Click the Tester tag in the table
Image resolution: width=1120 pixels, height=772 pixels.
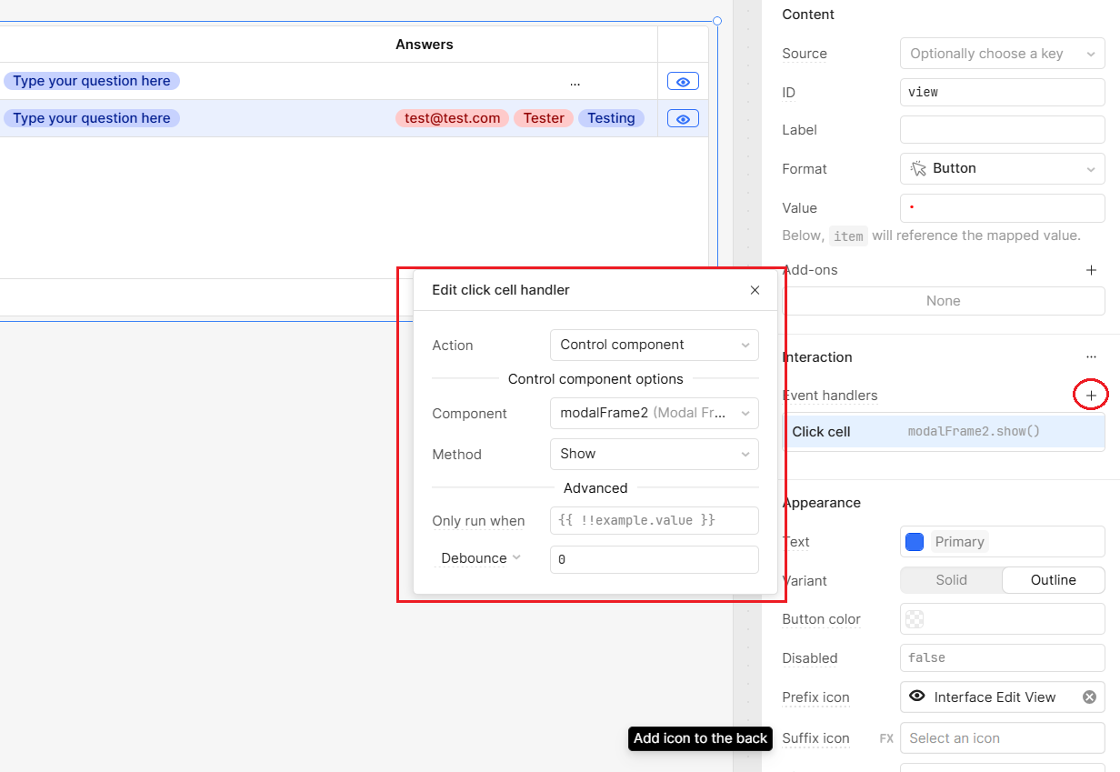544,118
